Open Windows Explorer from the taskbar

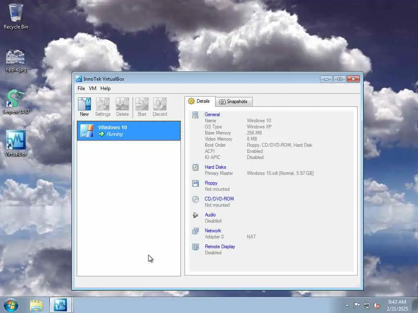coord(36,306)
